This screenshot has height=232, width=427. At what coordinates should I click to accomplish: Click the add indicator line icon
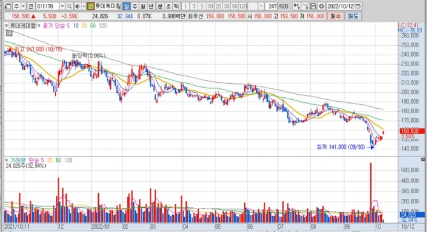click(x=305, y=6)
